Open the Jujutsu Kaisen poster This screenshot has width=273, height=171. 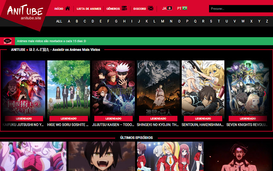pyautogui.click(x=113, y=88)
